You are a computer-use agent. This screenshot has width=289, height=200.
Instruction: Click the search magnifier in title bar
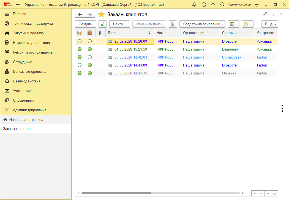click(x=222, y=5)
